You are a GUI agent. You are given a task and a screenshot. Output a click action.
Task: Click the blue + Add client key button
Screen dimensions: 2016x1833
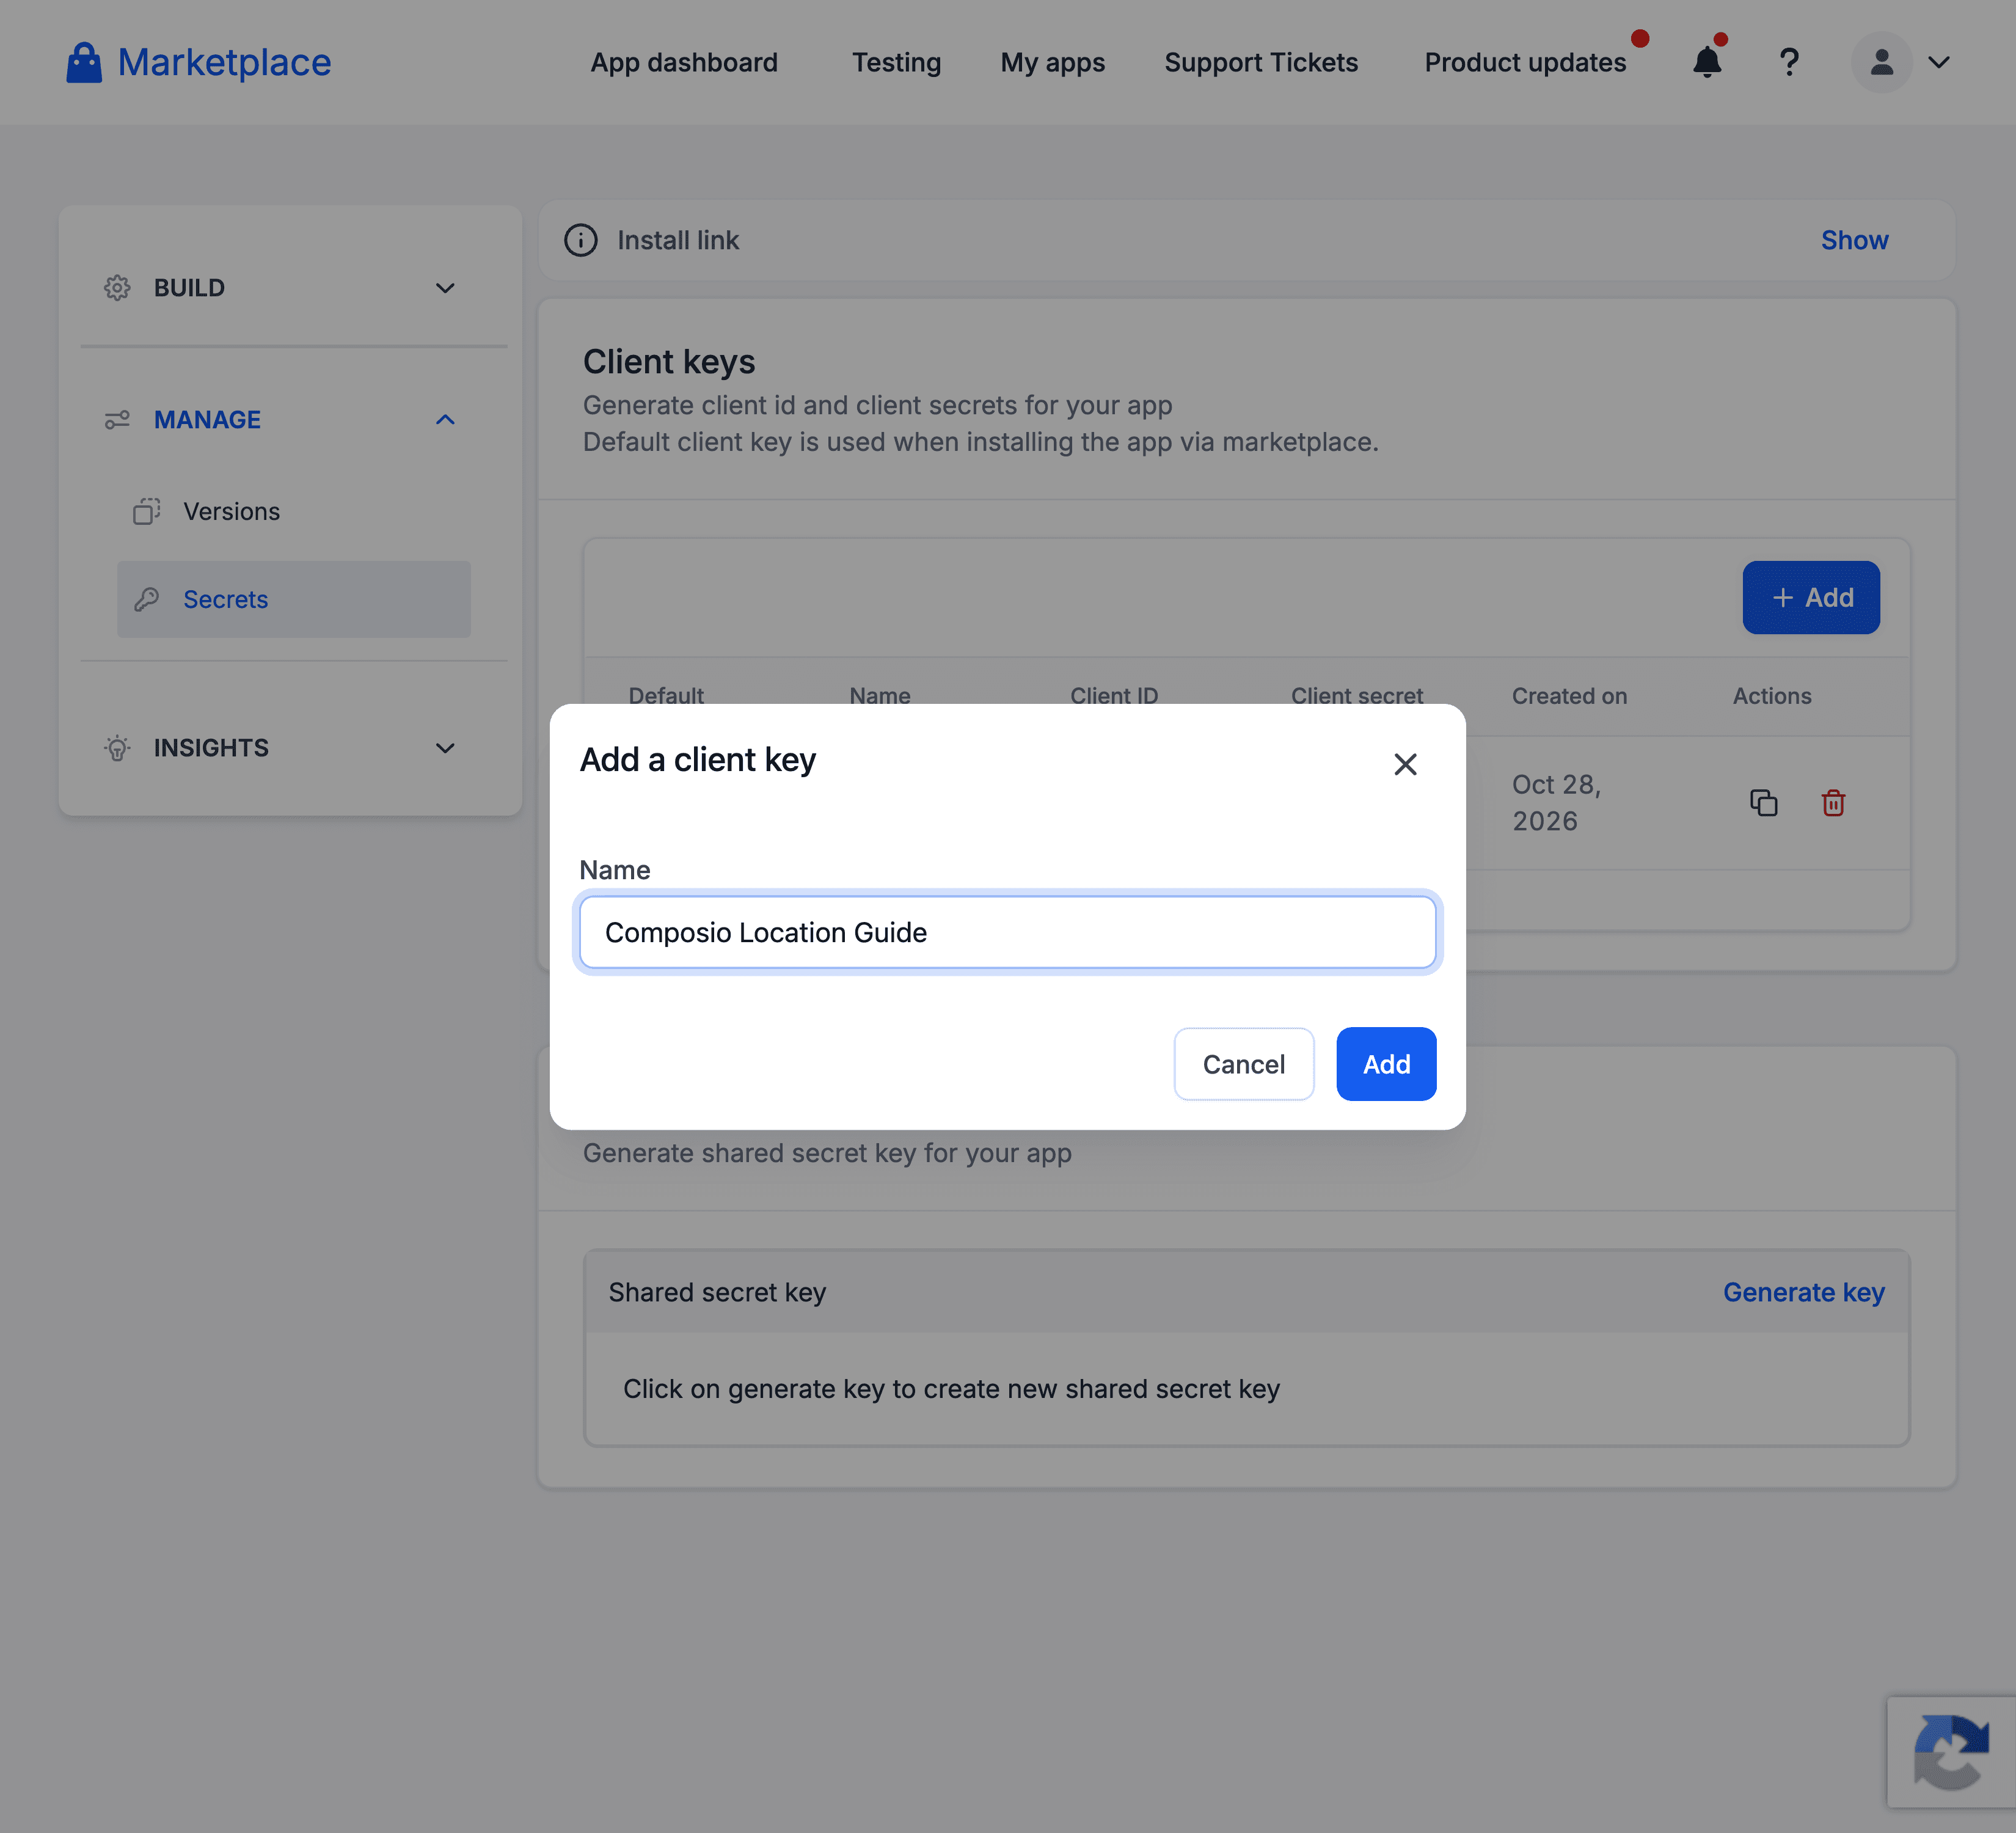[x=1811, y=597]
